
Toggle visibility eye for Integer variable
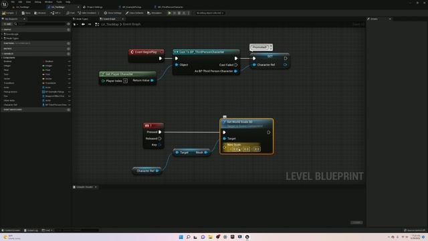click(x=69, y=66)
